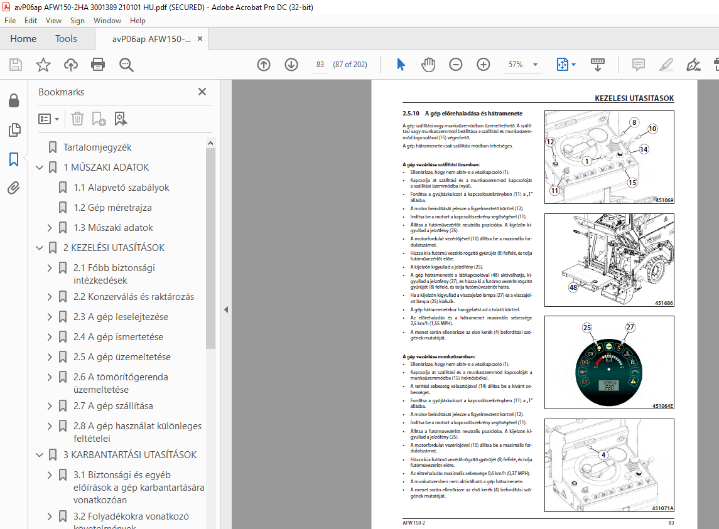
Task: Expand 2.5 A gép üzemeltetése
Action: [x=50, y=357]
